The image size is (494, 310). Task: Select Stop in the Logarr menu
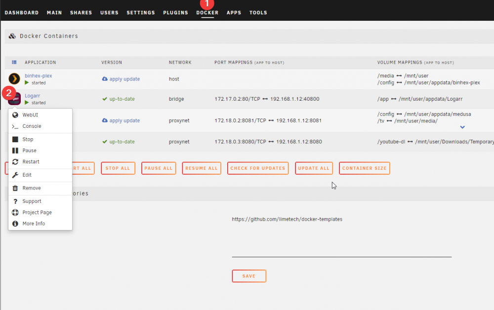click(x=41, y=139)
